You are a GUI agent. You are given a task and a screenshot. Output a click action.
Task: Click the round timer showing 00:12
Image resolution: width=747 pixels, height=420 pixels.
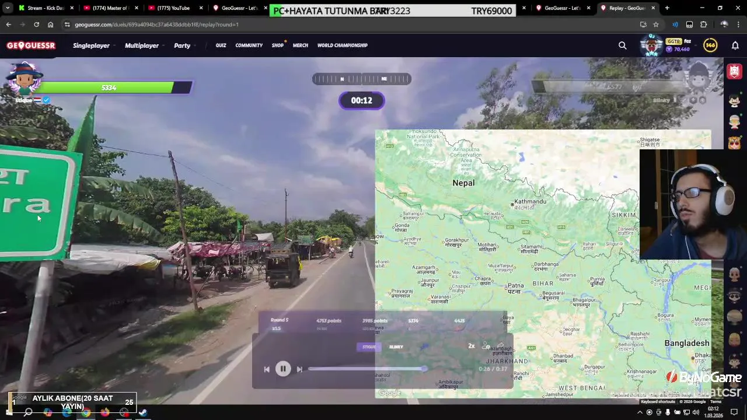[361, 100]
